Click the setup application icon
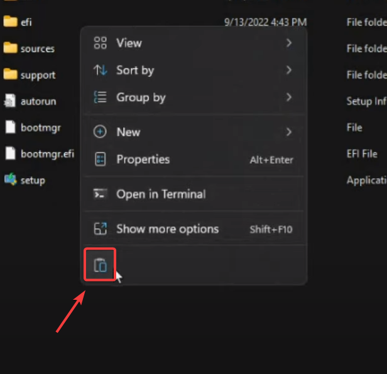Viewport: 387px width, 374px height. (10, 180)
